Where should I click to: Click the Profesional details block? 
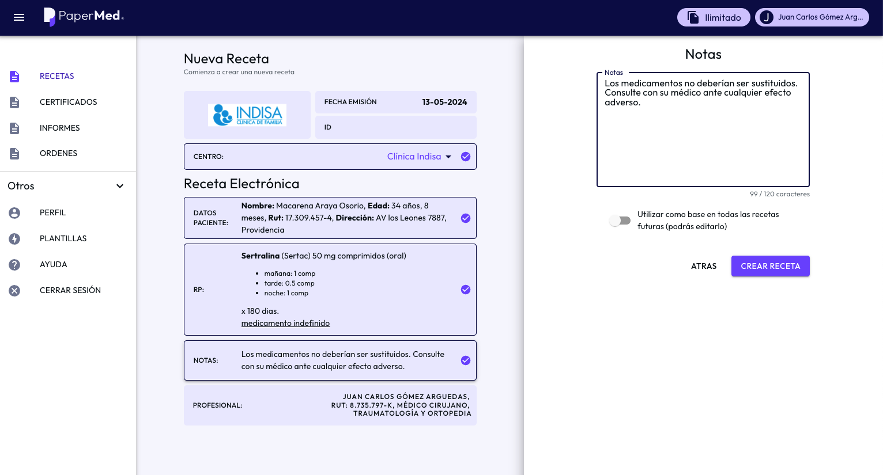pyautogui.click(x=330, y=405)
